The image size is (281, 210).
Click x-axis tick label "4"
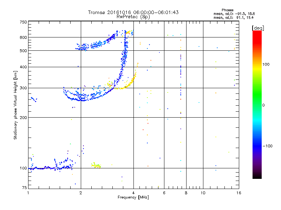(133, 193)
